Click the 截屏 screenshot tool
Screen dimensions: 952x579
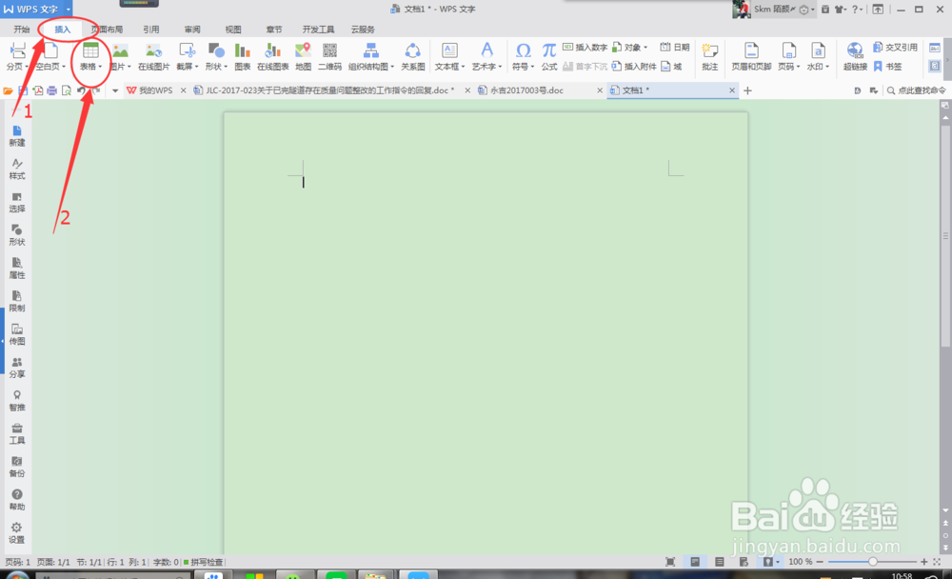tap(187, 56)
